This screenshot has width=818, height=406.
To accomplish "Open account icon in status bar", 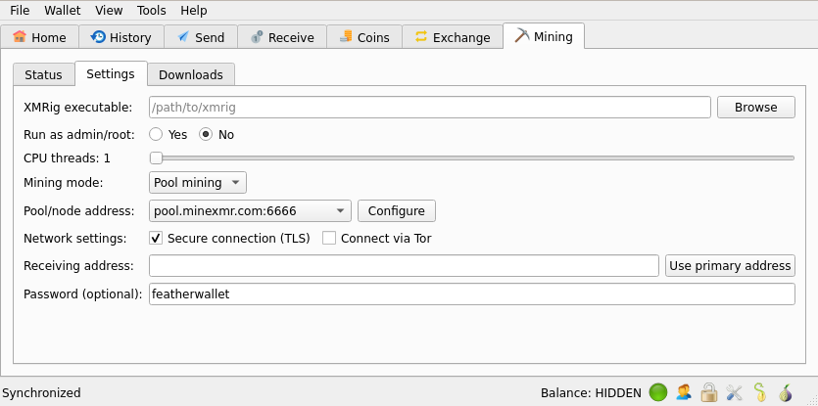I will 684,392.
